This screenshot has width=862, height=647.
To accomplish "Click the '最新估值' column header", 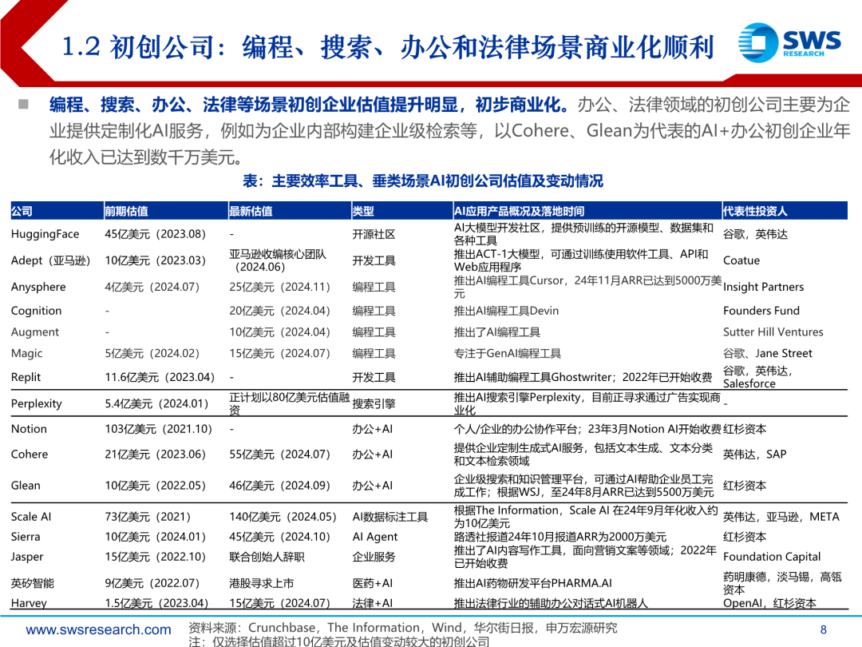I will pos(251,211).
